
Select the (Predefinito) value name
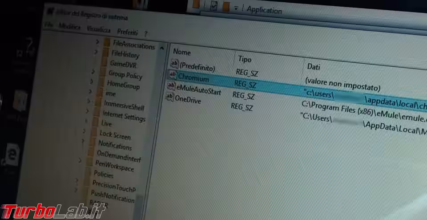click(197, 66)
